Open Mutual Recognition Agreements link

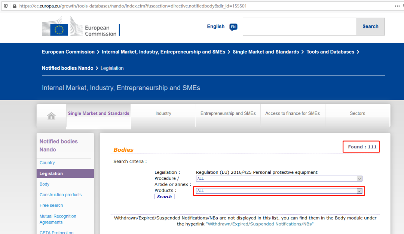(58, 219)
